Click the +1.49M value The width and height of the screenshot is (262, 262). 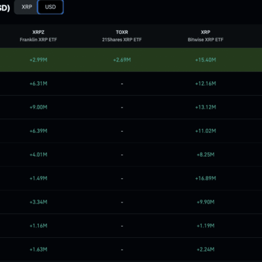click(39, 178)
